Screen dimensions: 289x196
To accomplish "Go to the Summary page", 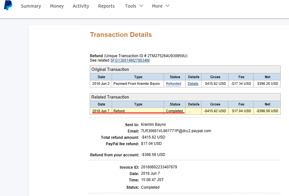I will 31,6.
